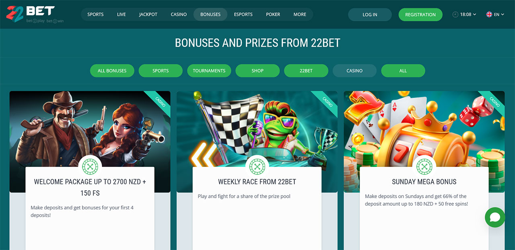Click roulette icon on Sunday Mega Bonus card
Viewport: 515px width, 250px height.
[424, 166]
